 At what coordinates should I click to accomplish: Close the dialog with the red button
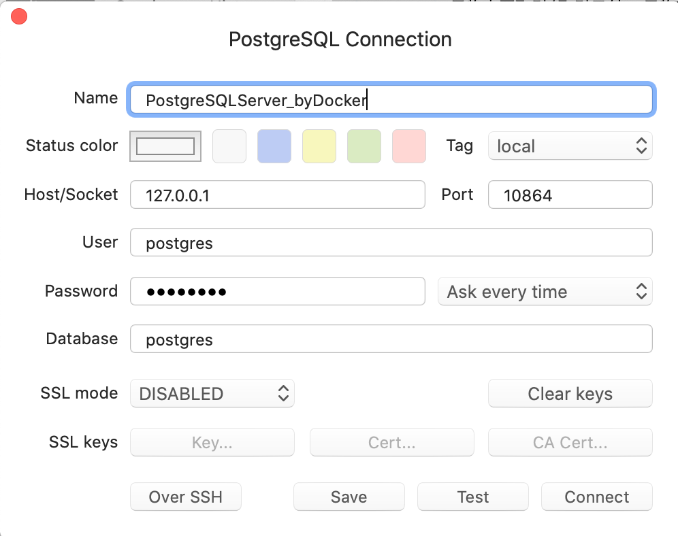click(x=19, y=17)
